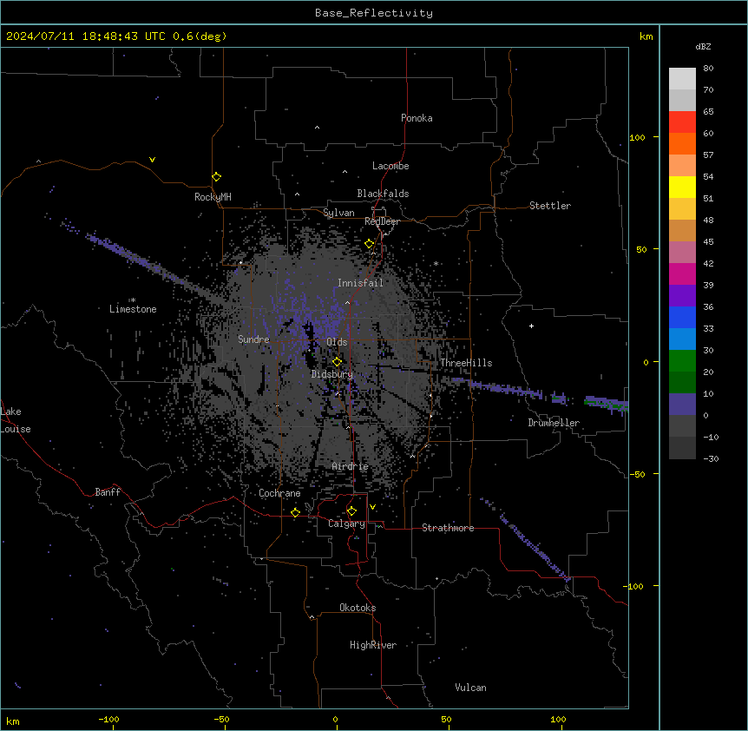This screenshot has height=731, width=748.
Task: Click the -50 tick on right axis
Action: click(637, 474)
